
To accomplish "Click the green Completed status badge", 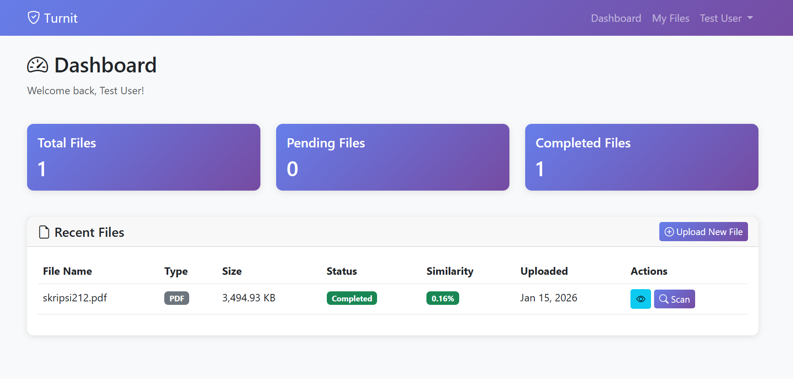I will point(351,298).
